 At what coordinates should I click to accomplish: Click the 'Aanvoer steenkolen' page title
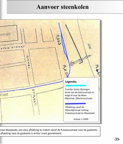click(x=62, y=7)
